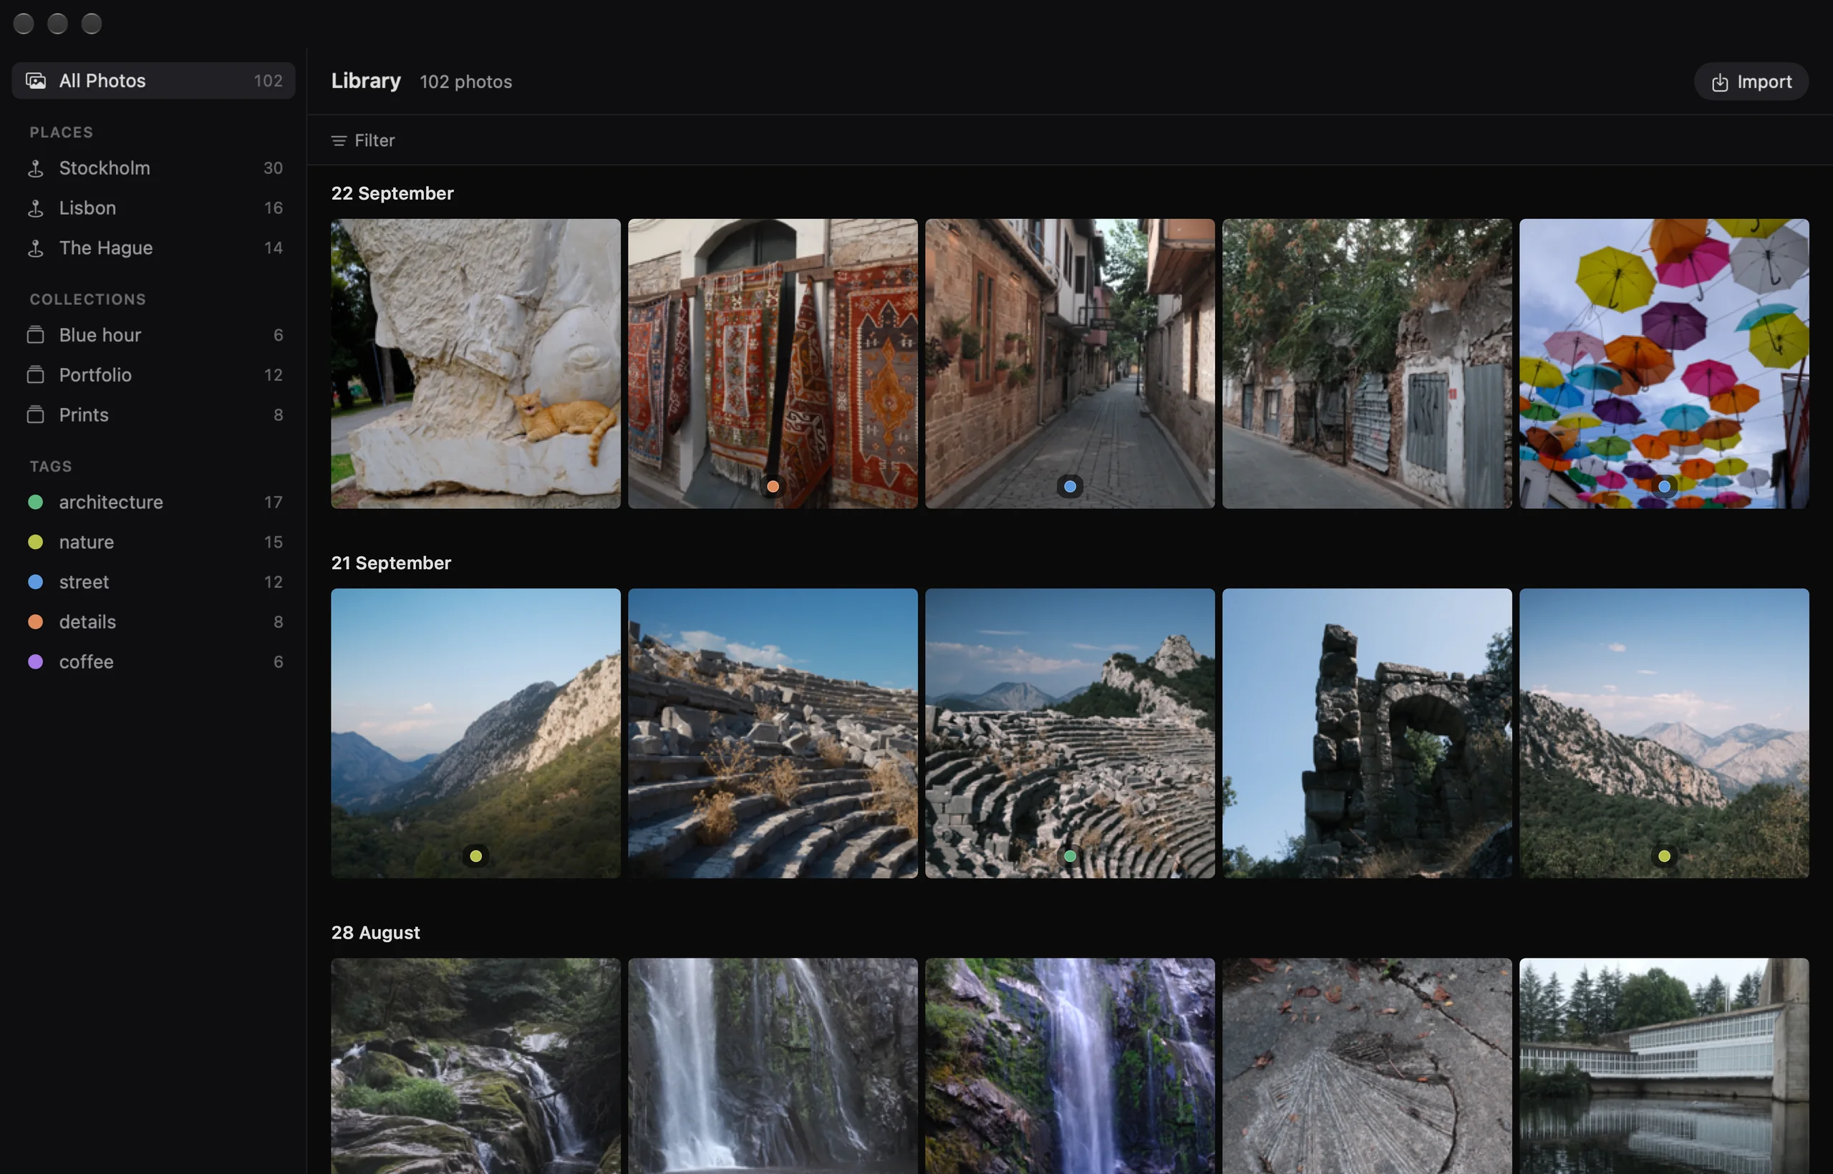The image size is (1833, 1174).
Task: Open the orange cat on statue photo
Action: 475,364
